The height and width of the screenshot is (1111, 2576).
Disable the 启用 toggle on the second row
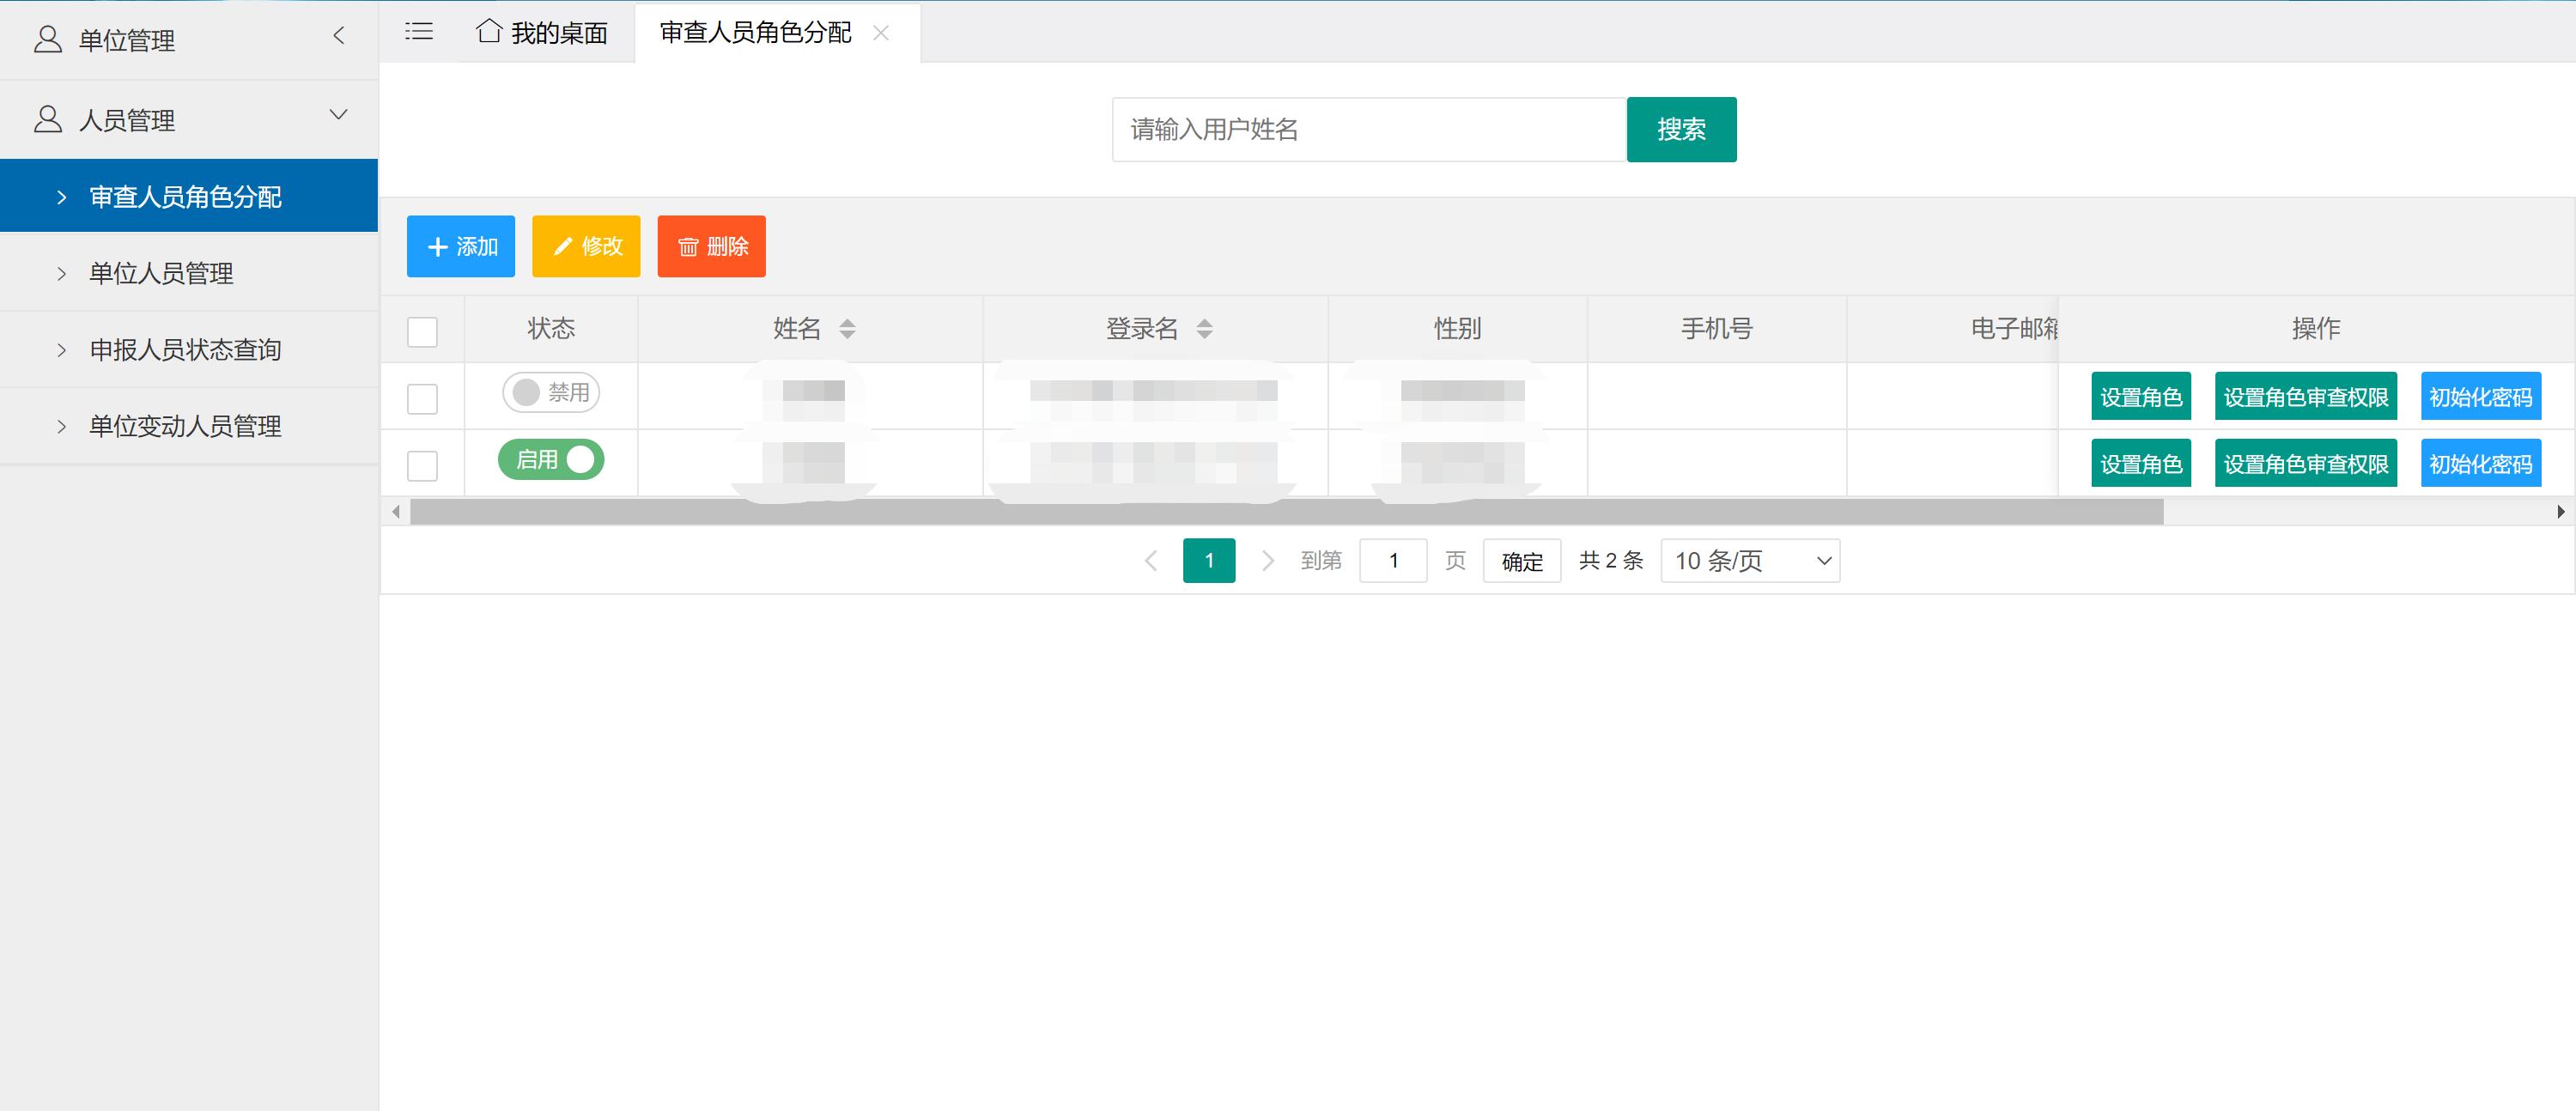(550, 460)
